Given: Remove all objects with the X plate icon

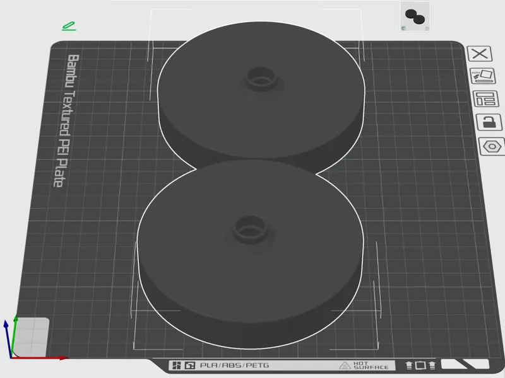Looking at the screenshot, I should [x=480, y=54].
